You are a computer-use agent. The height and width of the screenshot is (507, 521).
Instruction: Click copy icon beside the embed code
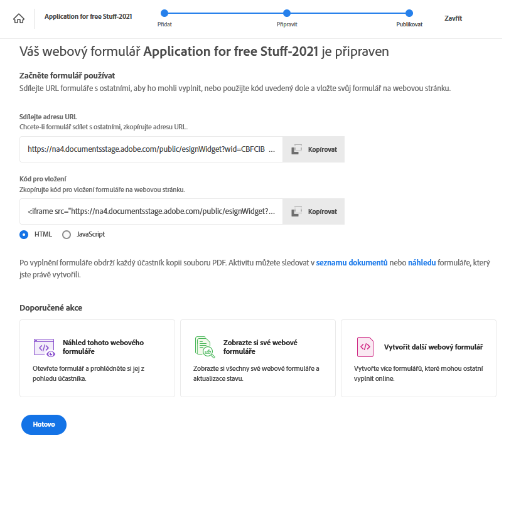pyautogui.click(x=297, y=211)
